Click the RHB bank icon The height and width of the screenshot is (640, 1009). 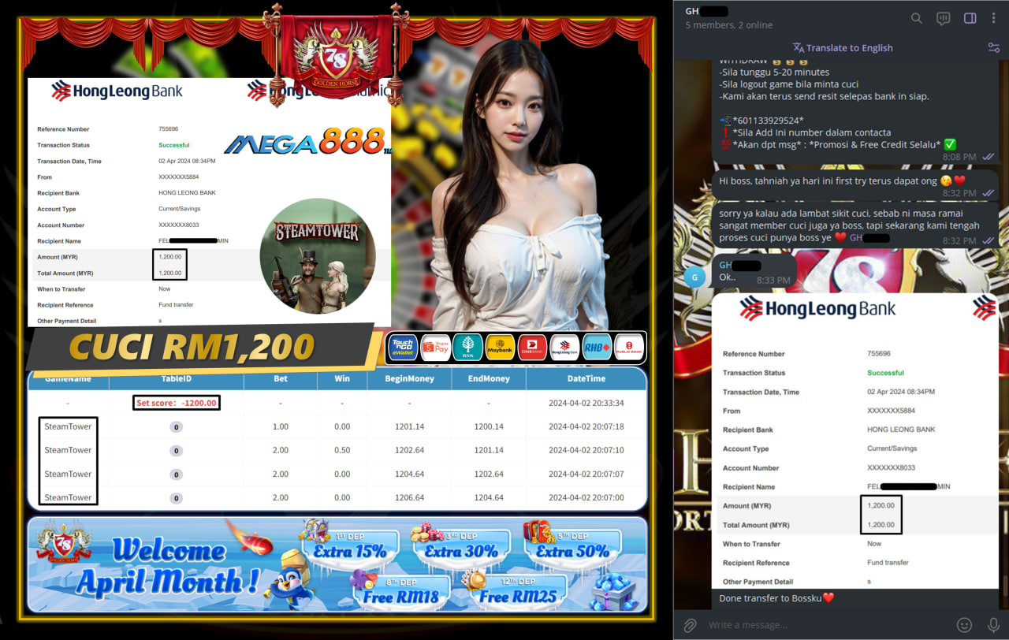[597, 348]
